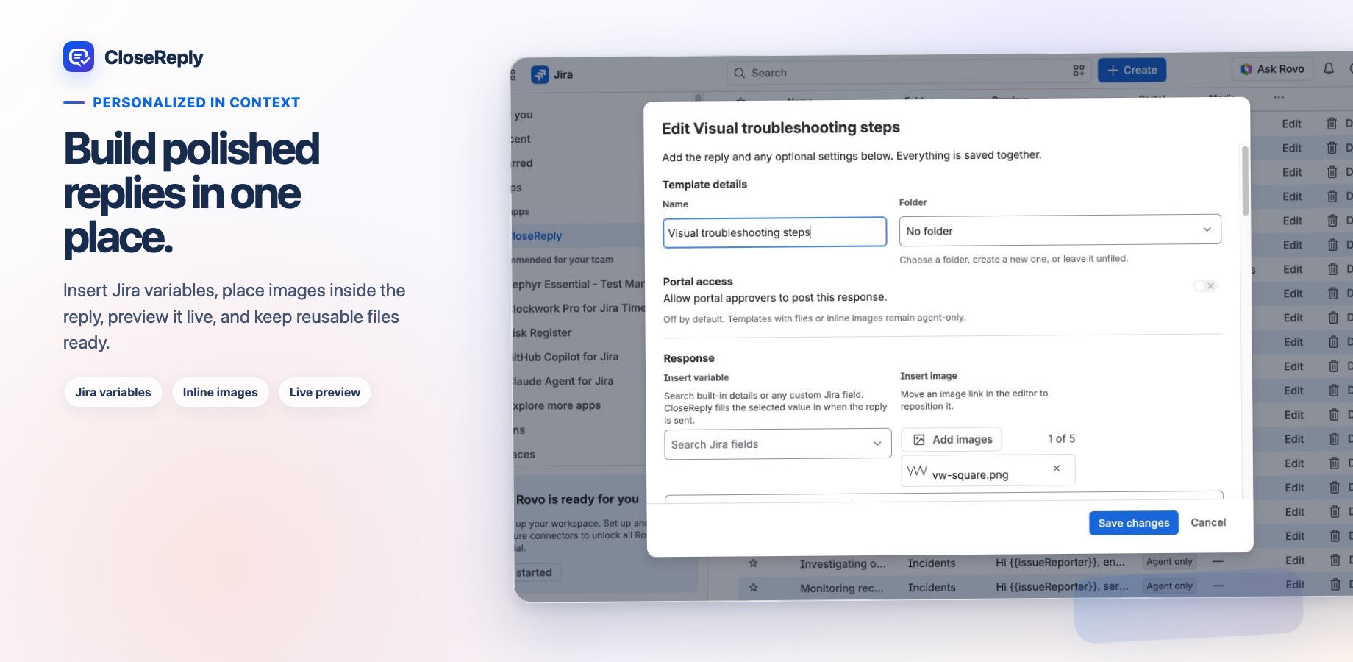Click the Save changes button
The height and width of the screenshot is (662, 1353).
point(1133,523)
